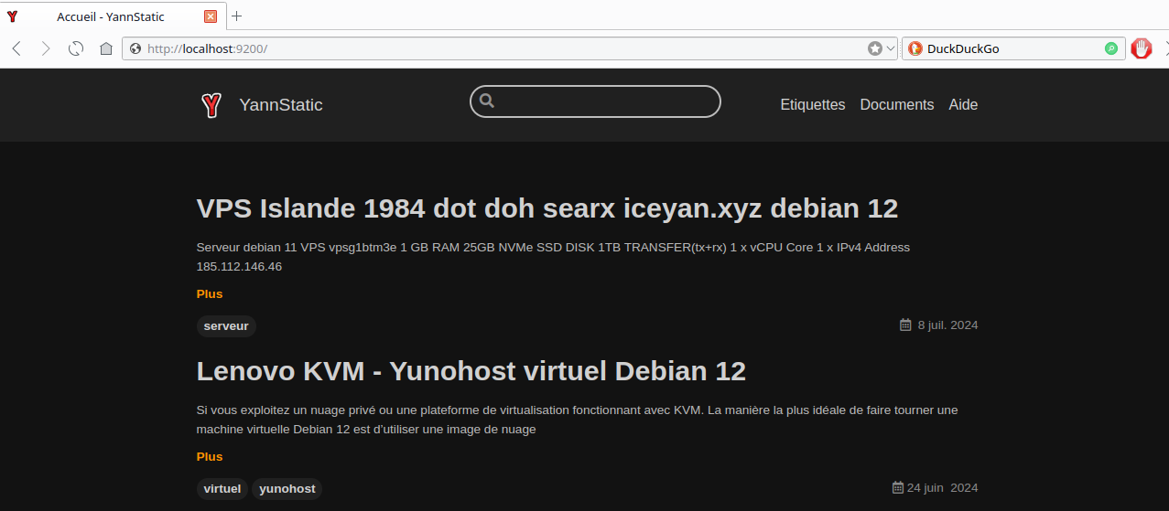
Task: Bookmark this page with the star icon
Action: pos(875,48)
